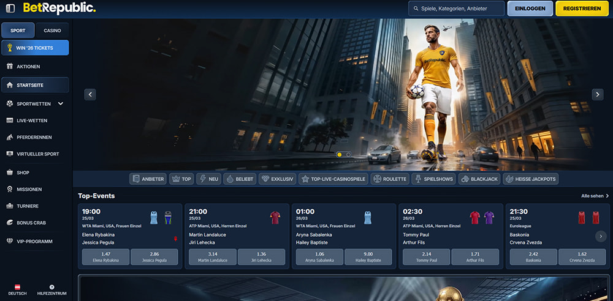
Task: Switch to the Sport tab
Action: 18,30
